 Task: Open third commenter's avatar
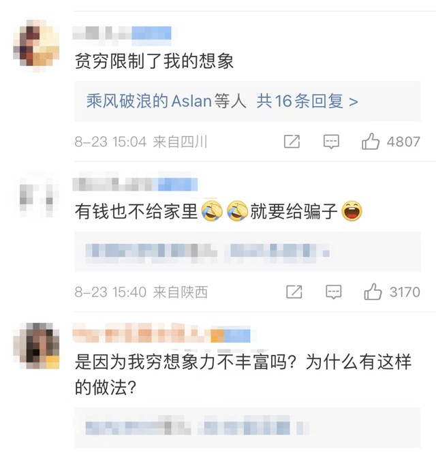[36, 346]
